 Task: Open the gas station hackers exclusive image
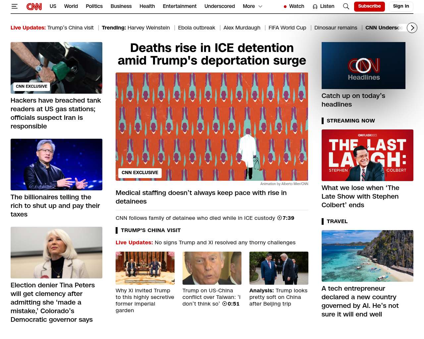[x=56, y=68]
